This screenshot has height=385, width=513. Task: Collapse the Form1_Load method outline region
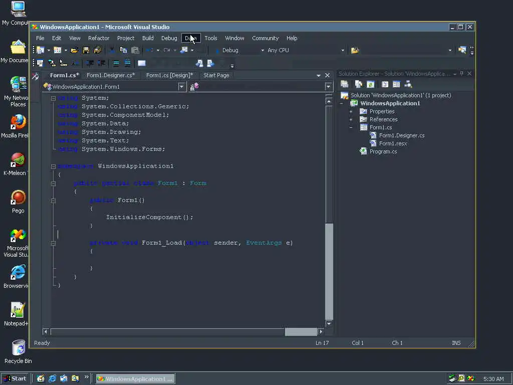[53, 243]
